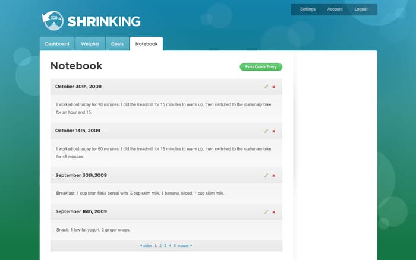Select the Notebook tab
Screen dimensions: 416x260
click(146, 44)
